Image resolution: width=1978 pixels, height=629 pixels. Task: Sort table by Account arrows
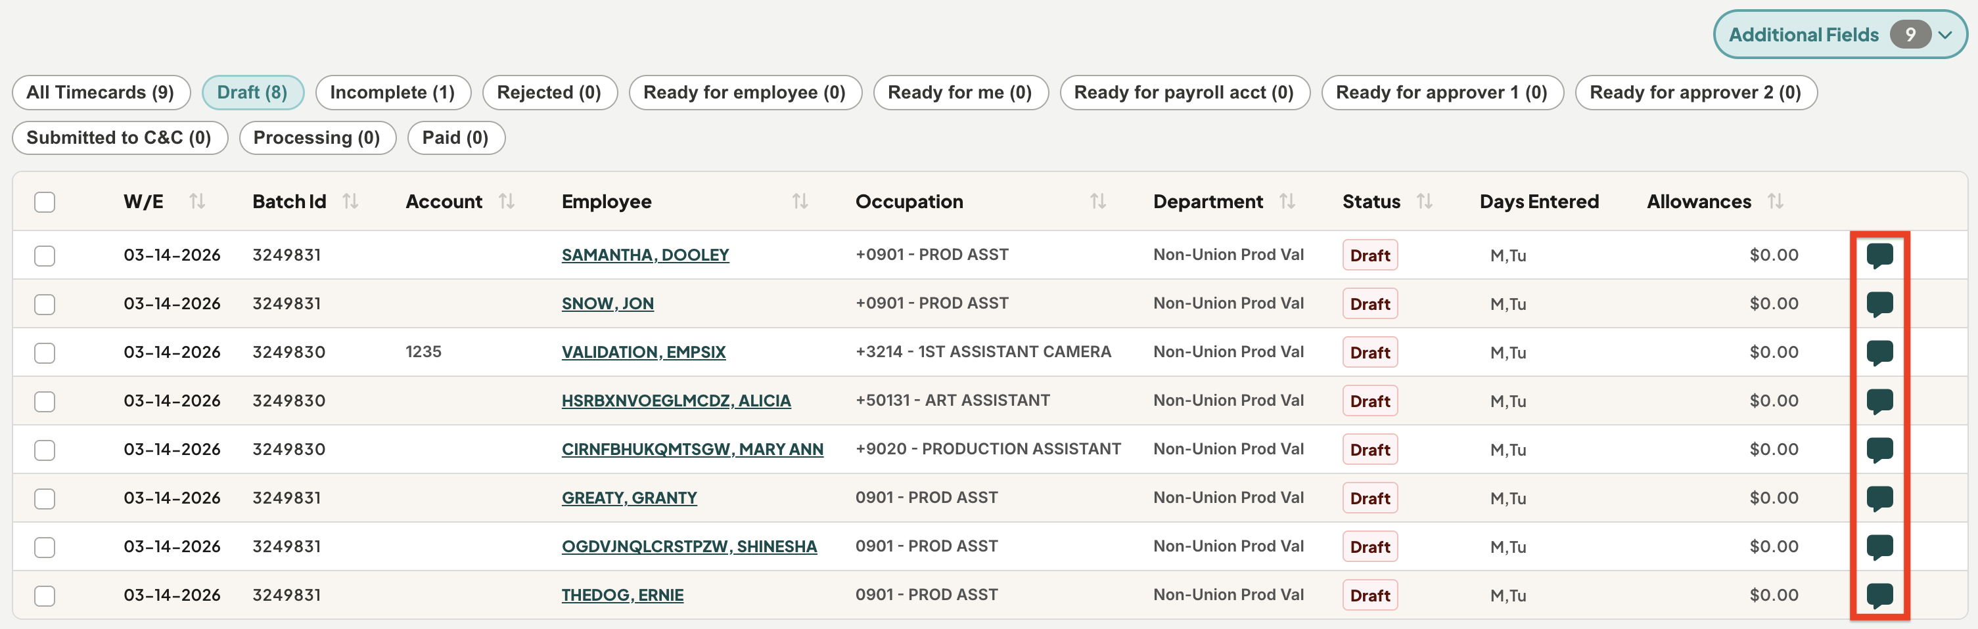[506, 201]
